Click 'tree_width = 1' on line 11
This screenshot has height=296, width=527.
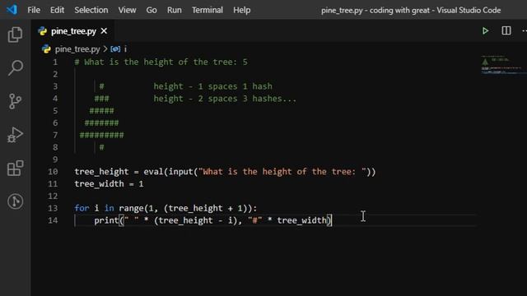click(x=109, y=184)
